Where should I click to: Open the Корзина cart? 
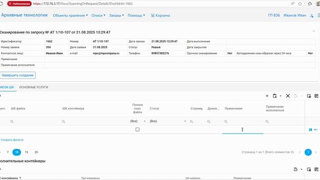[x=160, y=15]
